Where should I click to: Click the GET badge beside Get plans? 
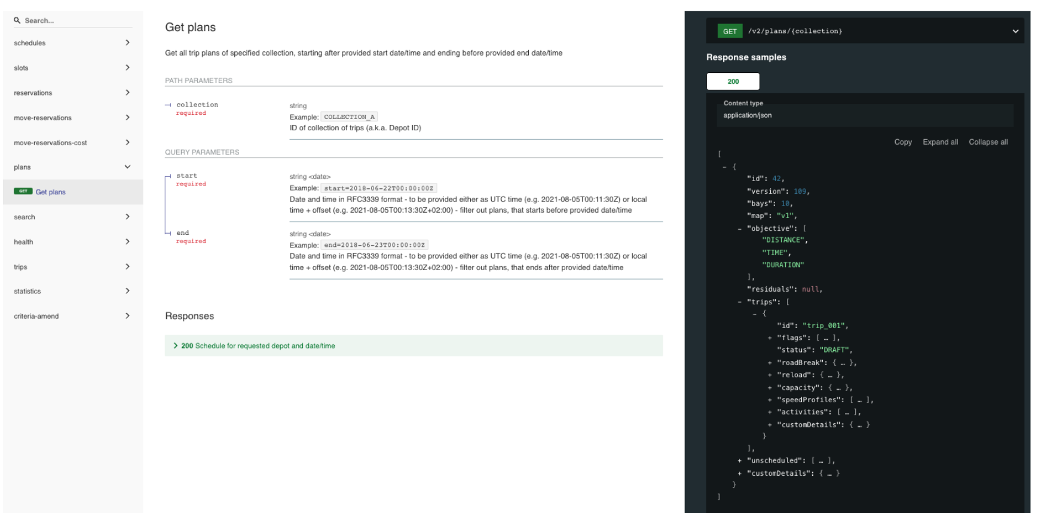[23, 191]
